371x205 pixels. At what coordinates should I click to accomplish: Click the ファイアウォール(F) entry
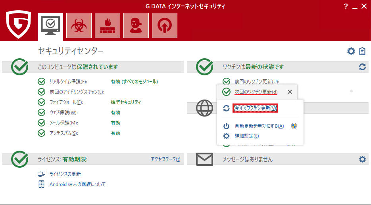click(x=66, y=102)
